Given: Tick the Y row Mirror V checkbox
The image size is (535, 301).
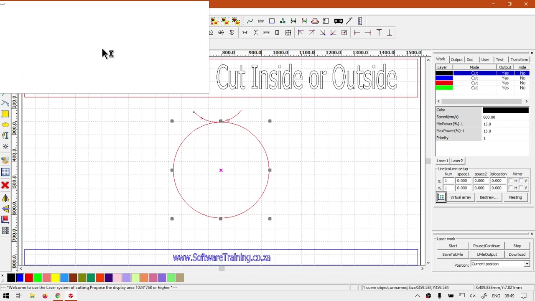Looking at the screenshot, I should (x=521, y=188).
